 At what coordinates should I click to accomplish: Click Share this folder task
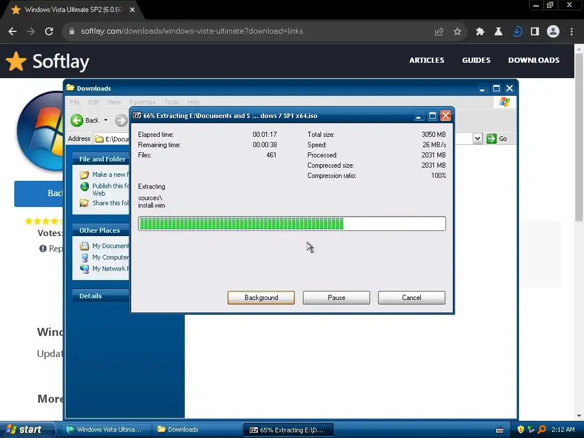point(110,203)
